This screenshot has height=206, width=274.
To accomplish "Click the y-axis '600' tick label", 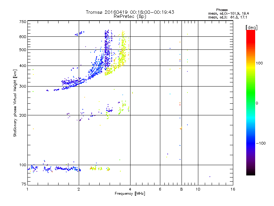I will click(23, 37).
